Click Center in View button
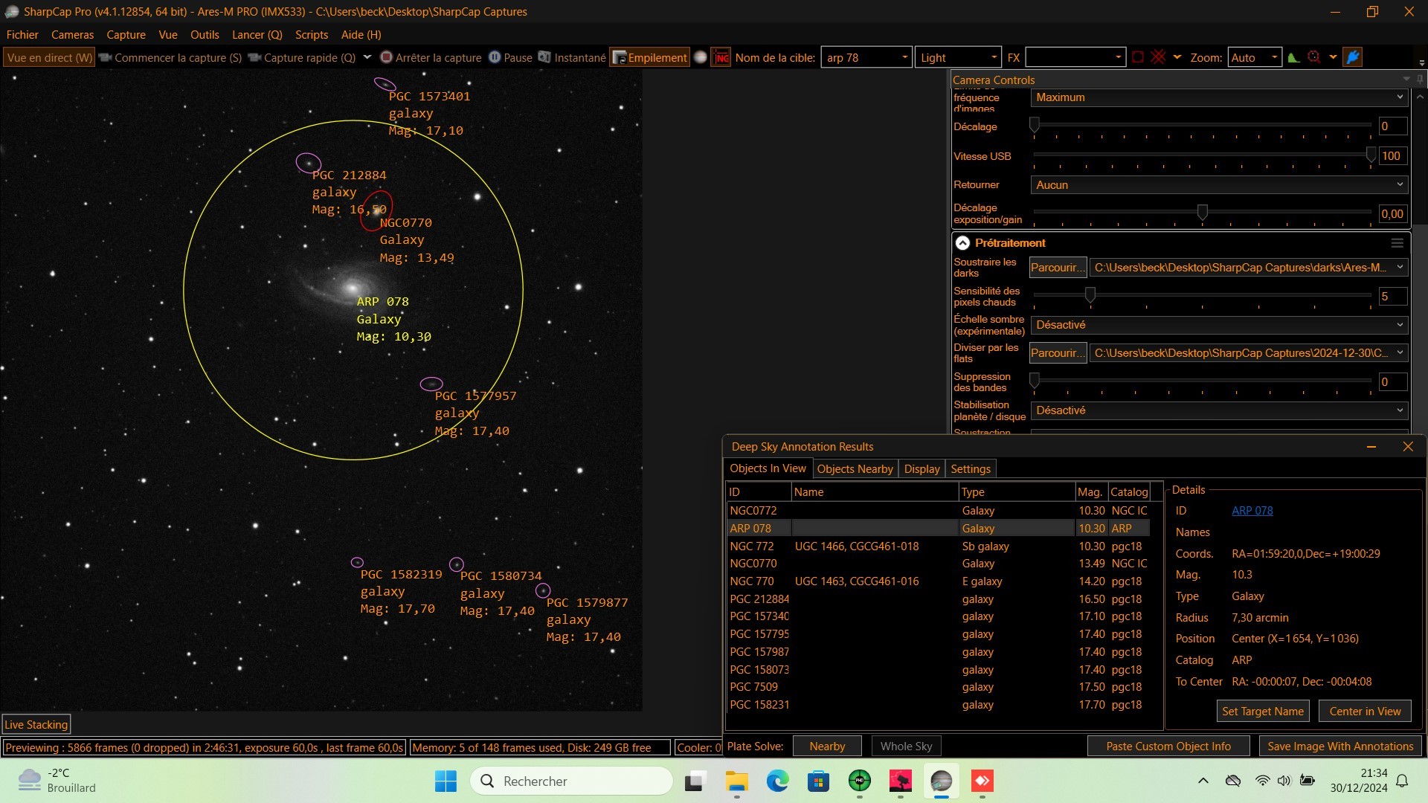Viewport: 1428px width, 803px height. (x=1365, y=712)
